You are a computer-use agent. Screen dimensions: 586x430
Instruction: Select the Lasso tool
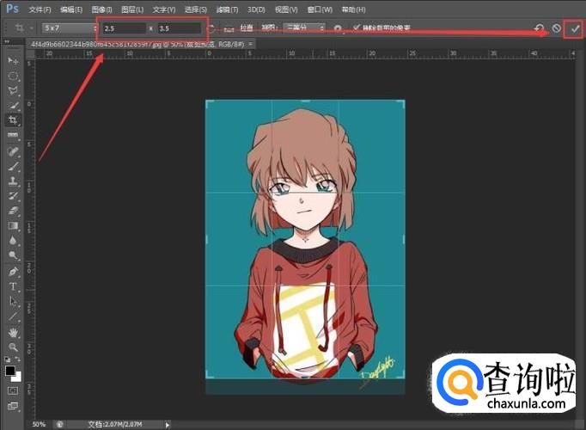tap(13, 90)
